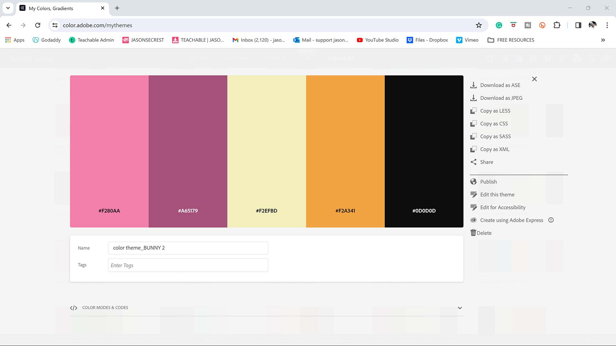The width and height of the screenshot is (616, 346).
Task: Select Copy as CSS
Action: point(494,124)
